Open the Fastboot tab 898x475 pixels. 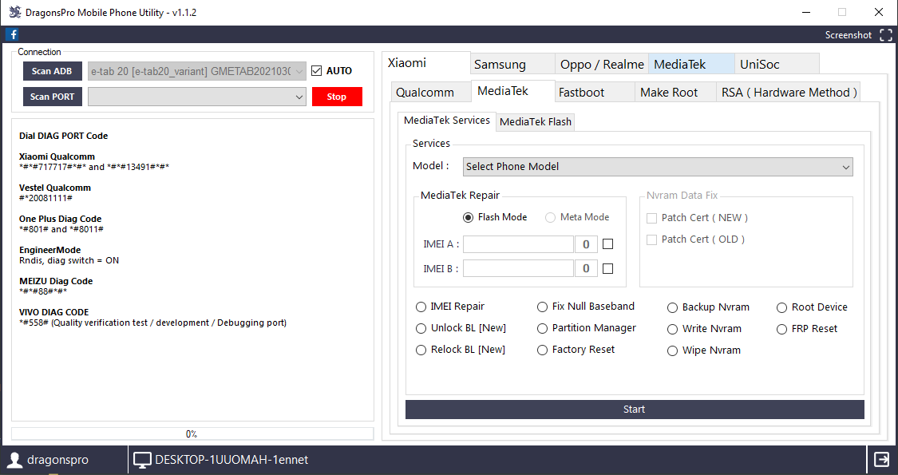pyautogui.click(x=595, y=93)
